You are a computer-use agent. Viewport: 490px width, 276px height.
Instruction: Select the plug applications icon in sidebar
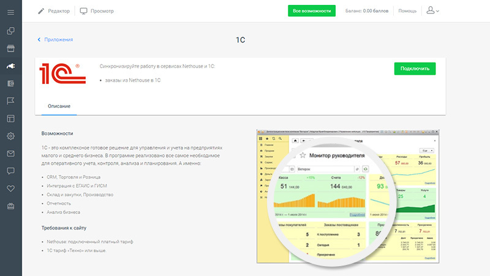10,66
